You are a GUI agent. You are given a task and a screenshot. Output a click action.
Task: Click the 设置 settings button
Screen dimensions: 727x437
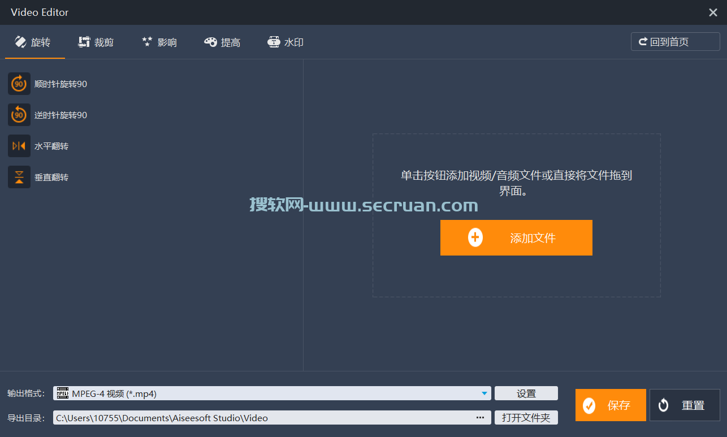(x=526, y=393)
